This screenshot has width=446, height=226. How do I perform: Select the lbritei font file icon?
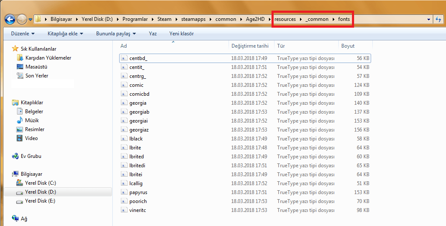coord(124,175)
